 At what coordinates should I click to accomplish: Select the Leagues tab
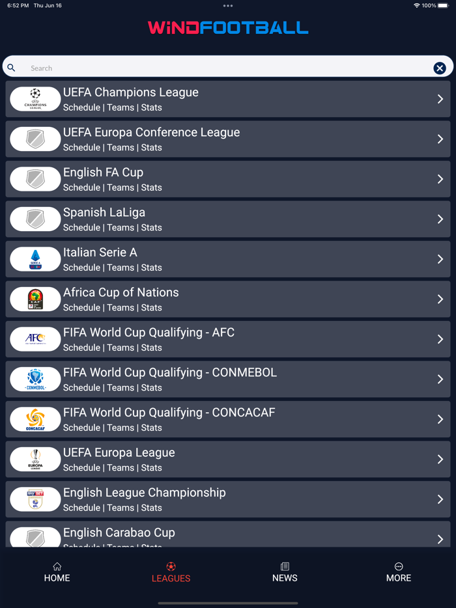(x=171, y=572)
